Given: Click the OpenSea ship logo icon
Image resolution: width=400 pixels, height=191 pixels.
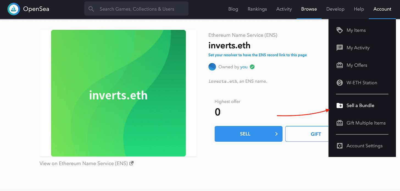Looking at the screenshot, I should [13, 9].
